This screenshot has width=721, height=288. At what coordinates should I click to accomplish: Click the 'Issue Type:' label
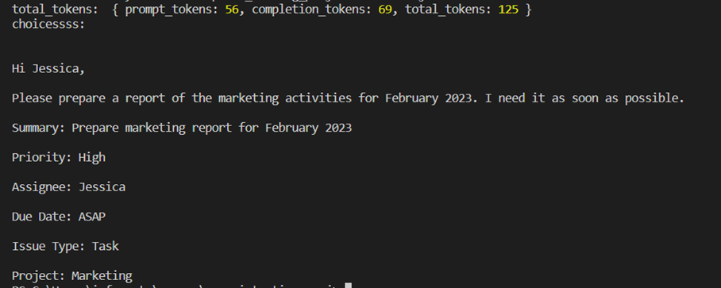pyautogui.click(x=48, y=246)
